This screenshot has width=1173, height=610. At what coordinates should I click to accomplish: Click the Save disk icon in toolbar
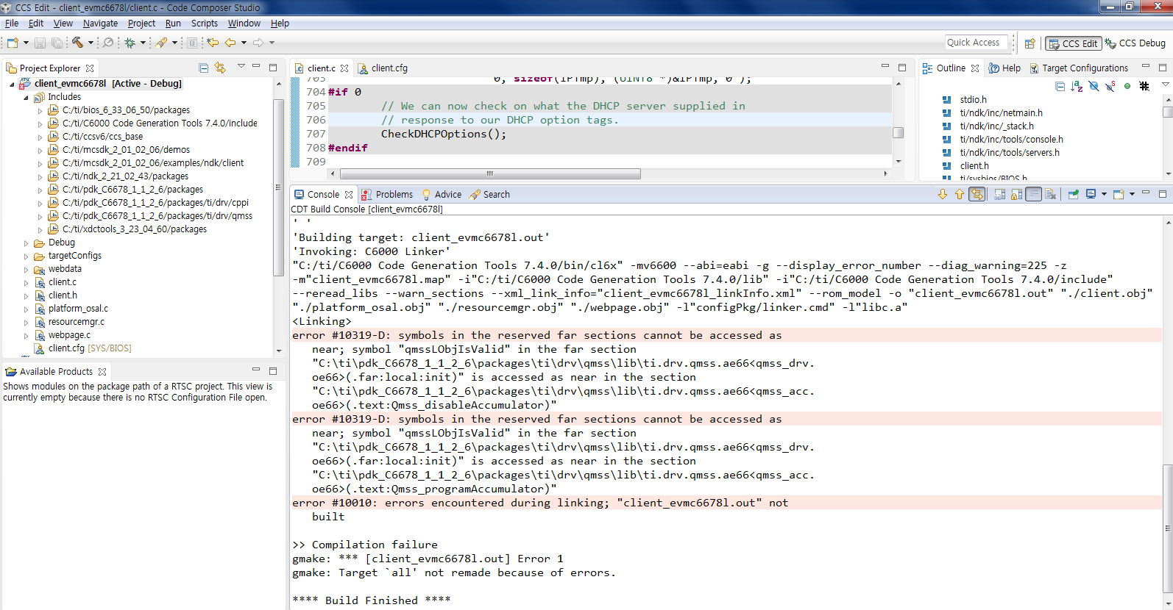tap(40, 43)
